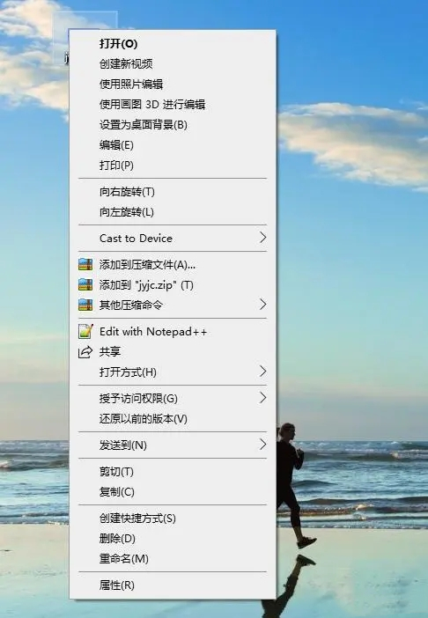Expand the 打开方式(H) submenu arrow
The height and width of the screenshot is (618, 428).
click(262, 372)
